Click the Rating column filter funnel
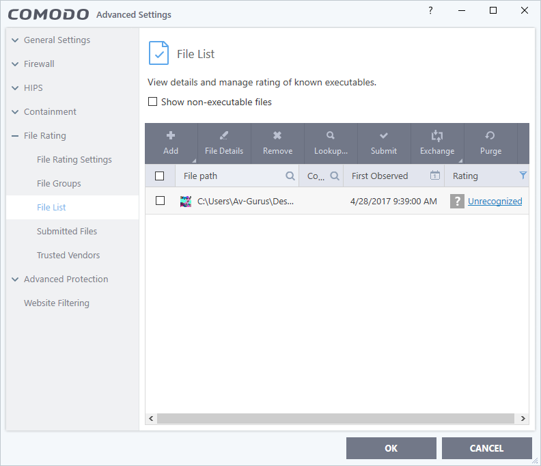541x466 pixels. click(523, 176)
